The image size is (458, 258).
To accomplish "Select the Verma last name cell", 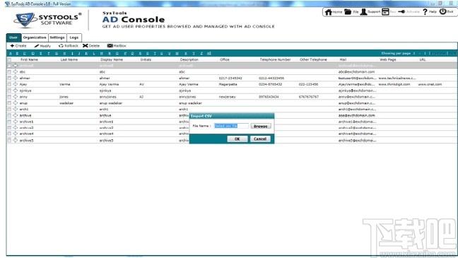I will 65,84.
